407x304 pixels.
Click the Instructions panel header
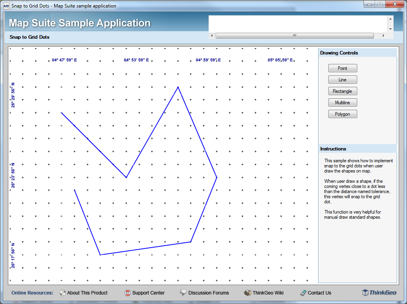point(357,148)
